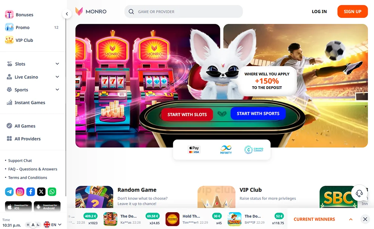The image size is (374, 229).
Task: Open the Telegram social link icon
Action: [x=9, y=192]
